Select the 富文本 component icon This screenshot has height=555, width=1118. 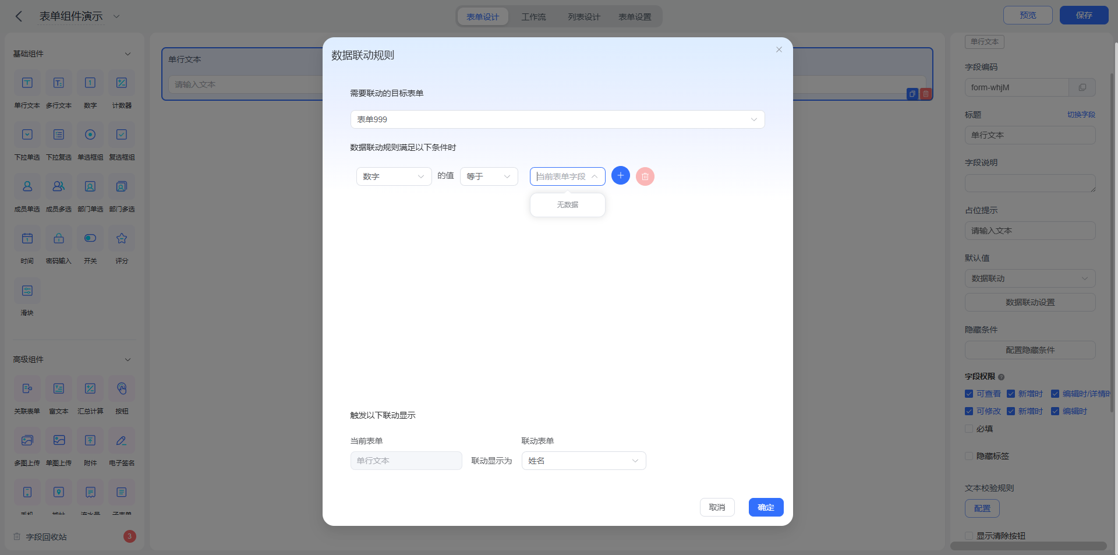click(59, 388)
